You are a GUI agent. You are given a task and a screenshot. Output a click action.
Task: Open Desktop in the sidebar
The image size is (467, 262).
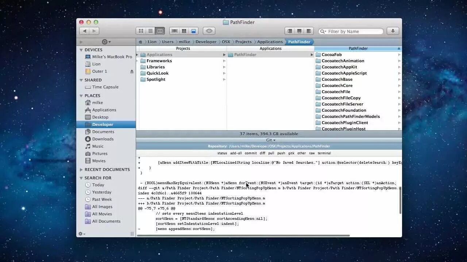click(96, 117)
